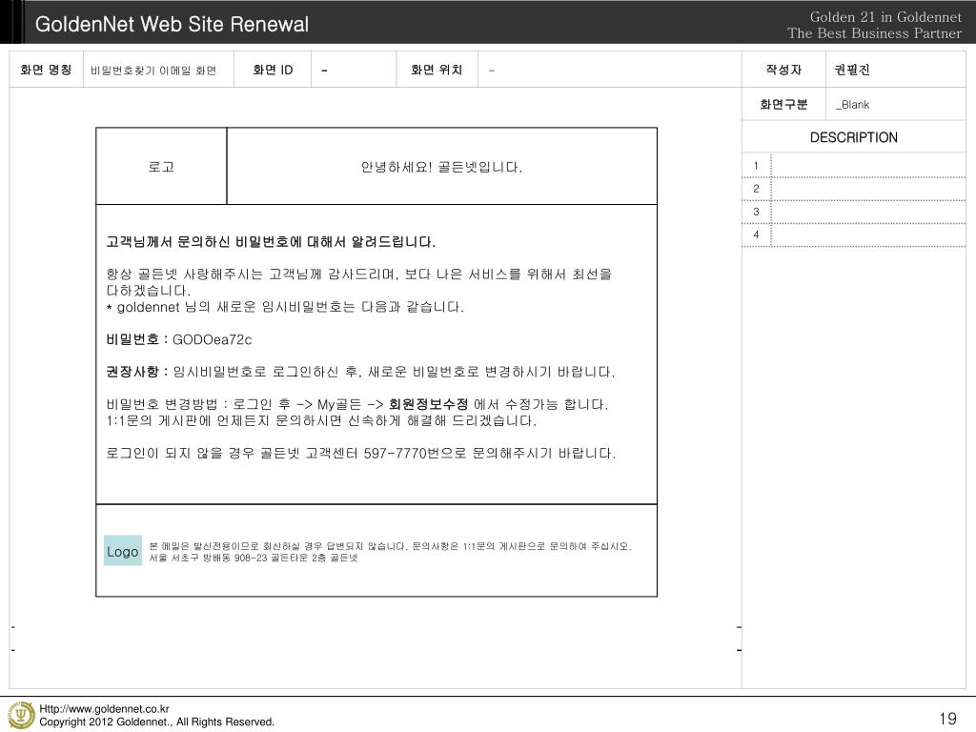Select description row 3
The width and height of the screenshot is (976, 732).
(x=853, y=212)
